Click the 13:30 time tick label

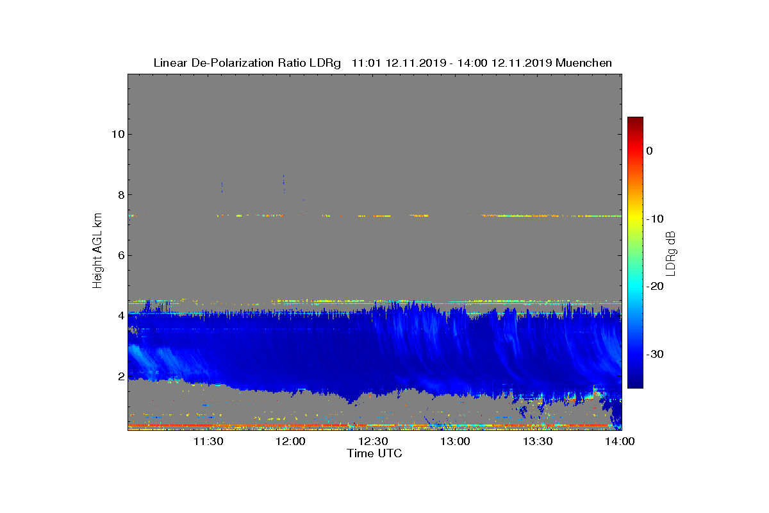pos(538,441)
